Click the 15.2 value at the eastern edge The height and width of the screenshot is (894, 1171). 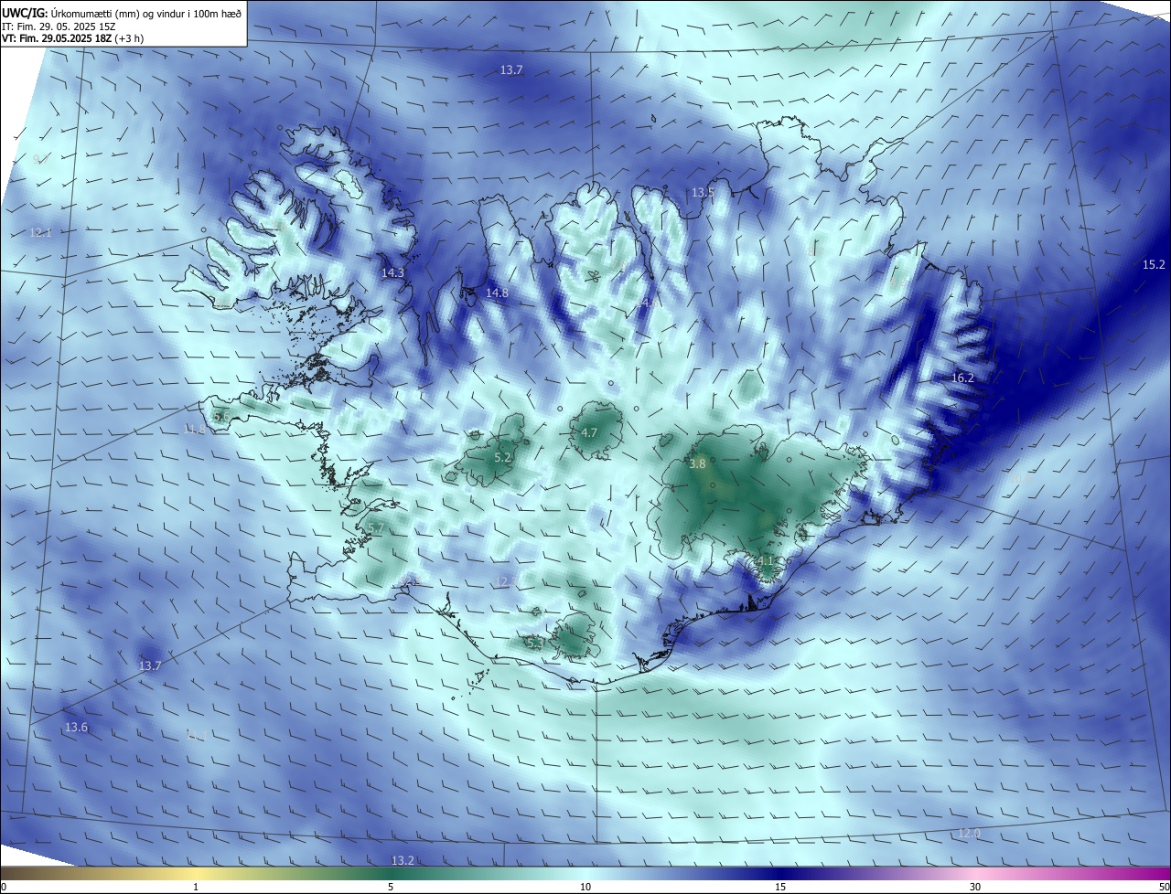1155,265
